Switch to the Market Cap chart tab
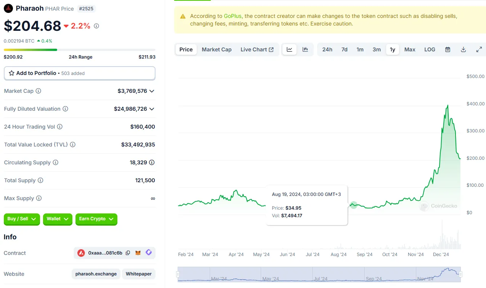Screen dimensions: 486x288 click(x=217, y=49)
